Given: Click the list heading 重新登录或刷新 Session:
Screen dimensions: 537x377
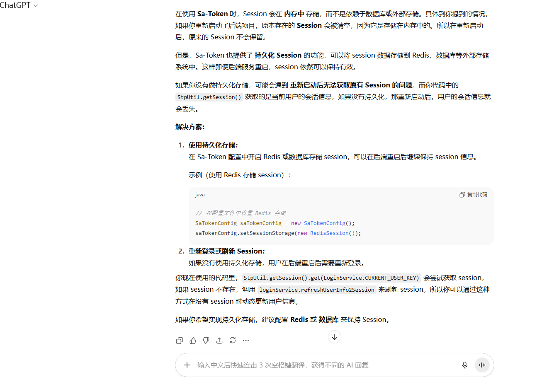Looking at the screenshot, I should coord(226,251).
